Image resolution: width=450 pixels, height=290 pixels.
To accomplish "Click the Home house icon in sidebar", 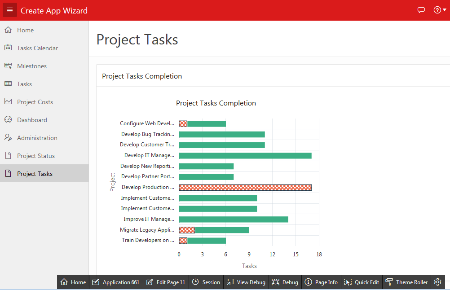I will click(8, 30).
